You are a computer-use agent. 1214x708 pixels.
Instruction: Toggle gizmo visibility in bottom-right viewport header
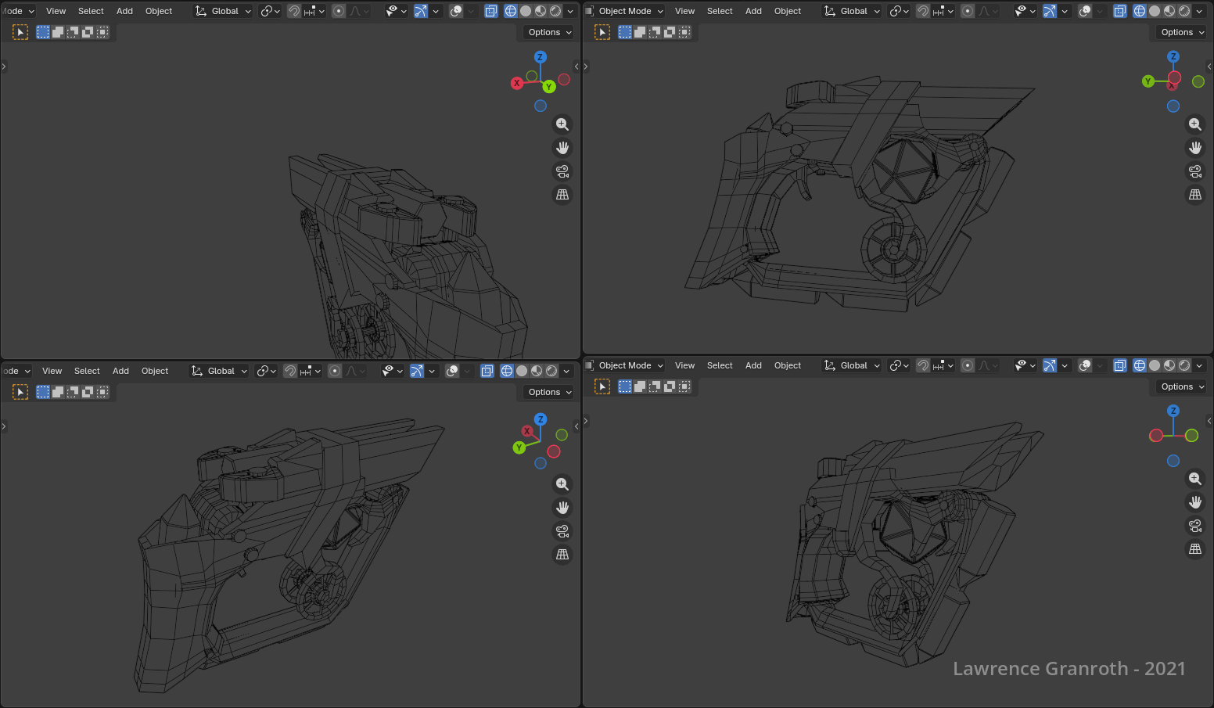[x=1050, y=365]
